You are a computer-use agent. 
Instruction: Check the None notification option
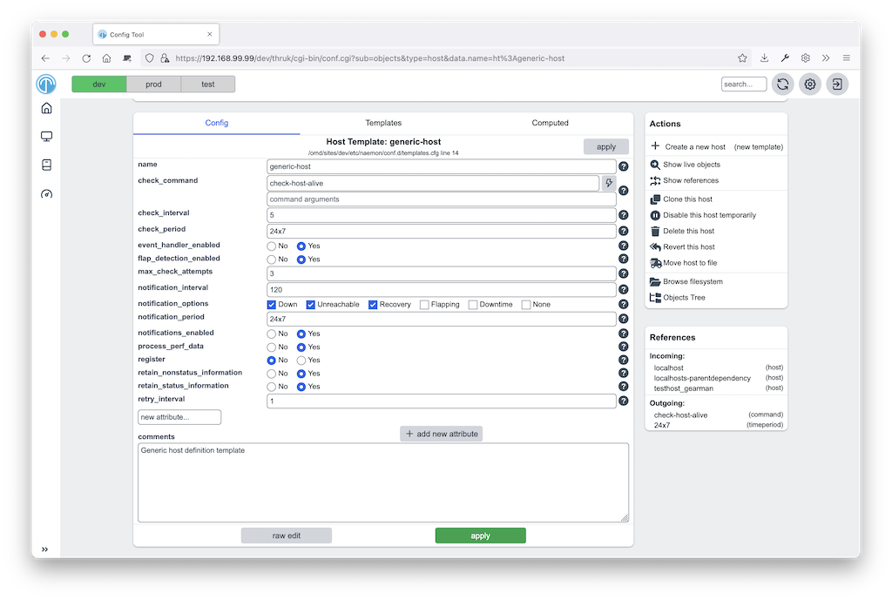[526, 305]
